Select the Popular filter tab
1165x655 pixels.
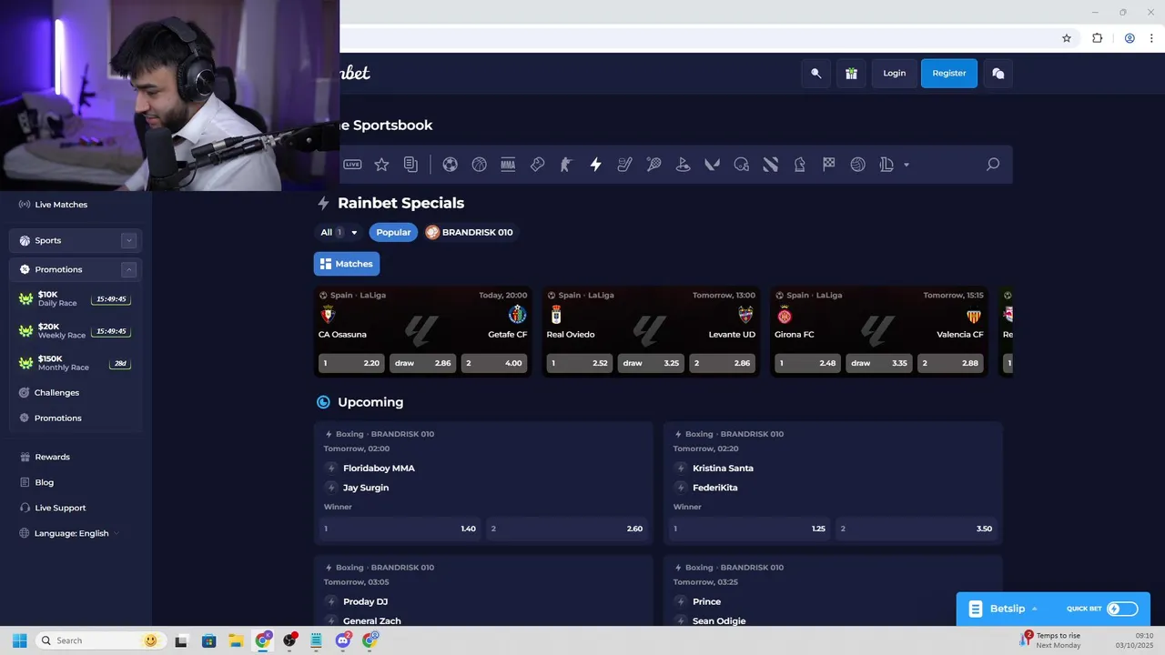click(393, 232)
